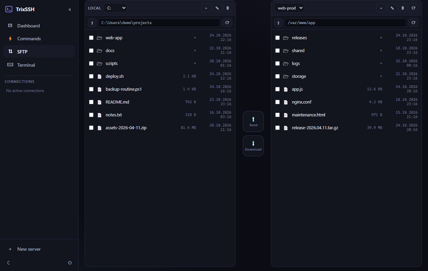Image resolution: width=428 pixels, height=271 pixels.
Task: Click the remote path field /var/www/app
Action: point(345,23)
